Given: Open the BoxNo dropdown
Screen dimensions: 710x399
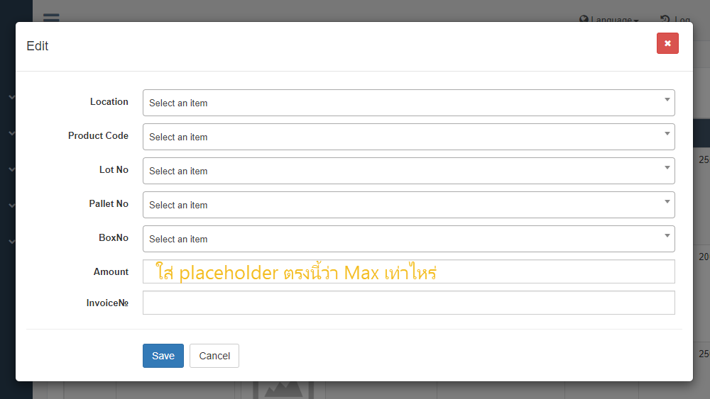Looking at the screenshot, I should (x=408, y=239).
